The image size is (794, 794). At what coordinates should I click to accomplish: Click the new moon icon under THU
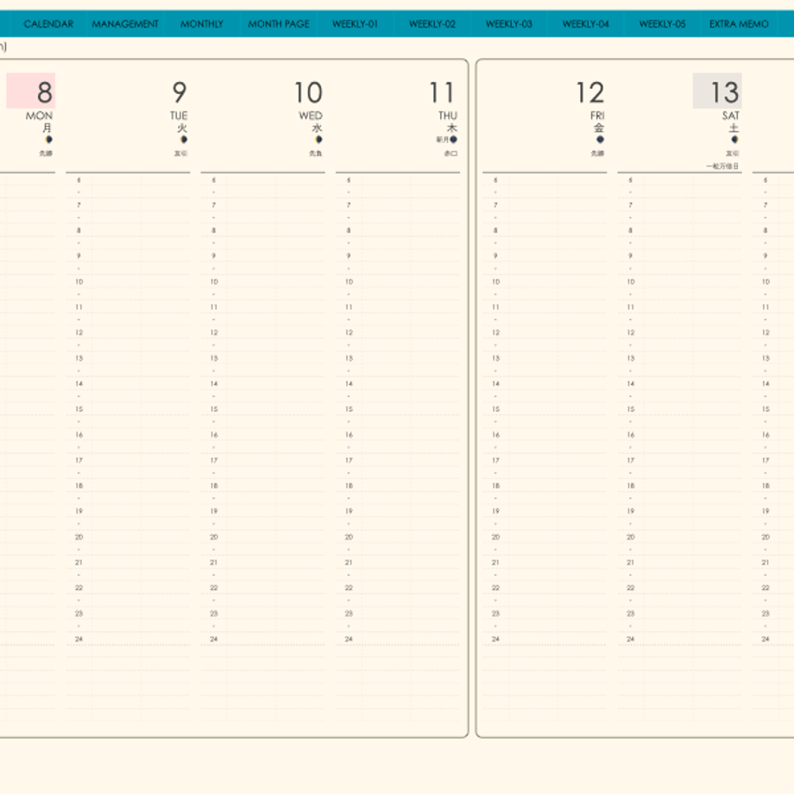pyautogui.click(x=454, y=139)
